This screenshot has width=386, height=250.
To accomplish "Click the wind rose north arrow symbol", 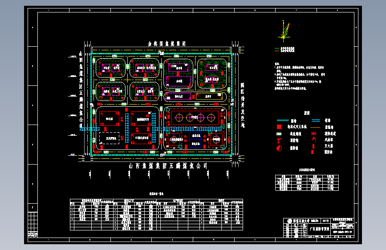I will coord(284,31).
